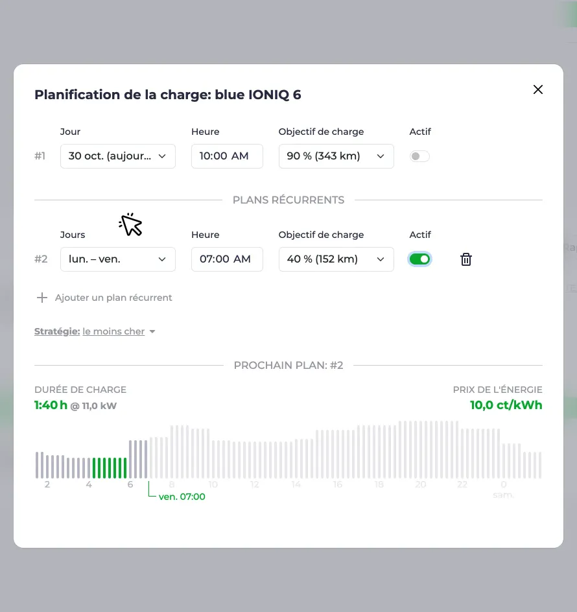Edit the 07:00 AM time field
This screenshot has width=577, height=612.
click(x=227, y=259)
